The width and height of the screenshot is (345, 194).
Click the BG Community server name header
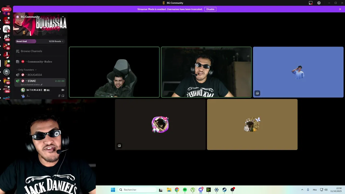click(30, 17)
